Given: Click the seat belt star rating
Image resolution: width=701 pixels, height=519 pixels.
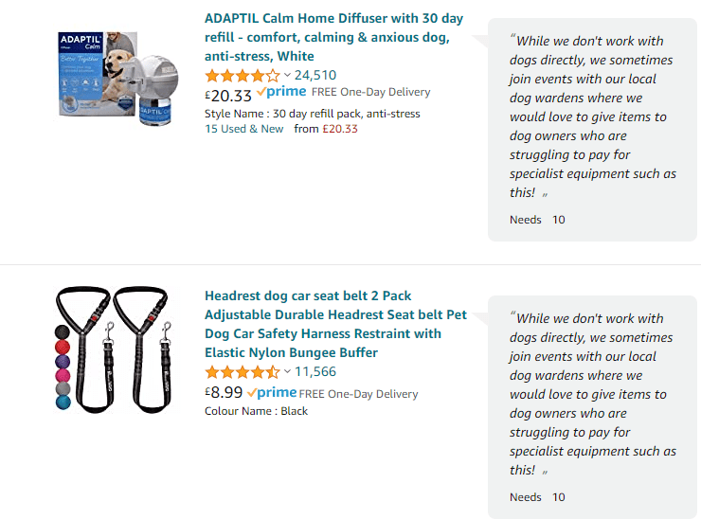Looking at the screenshot, I should pos(242,372).
